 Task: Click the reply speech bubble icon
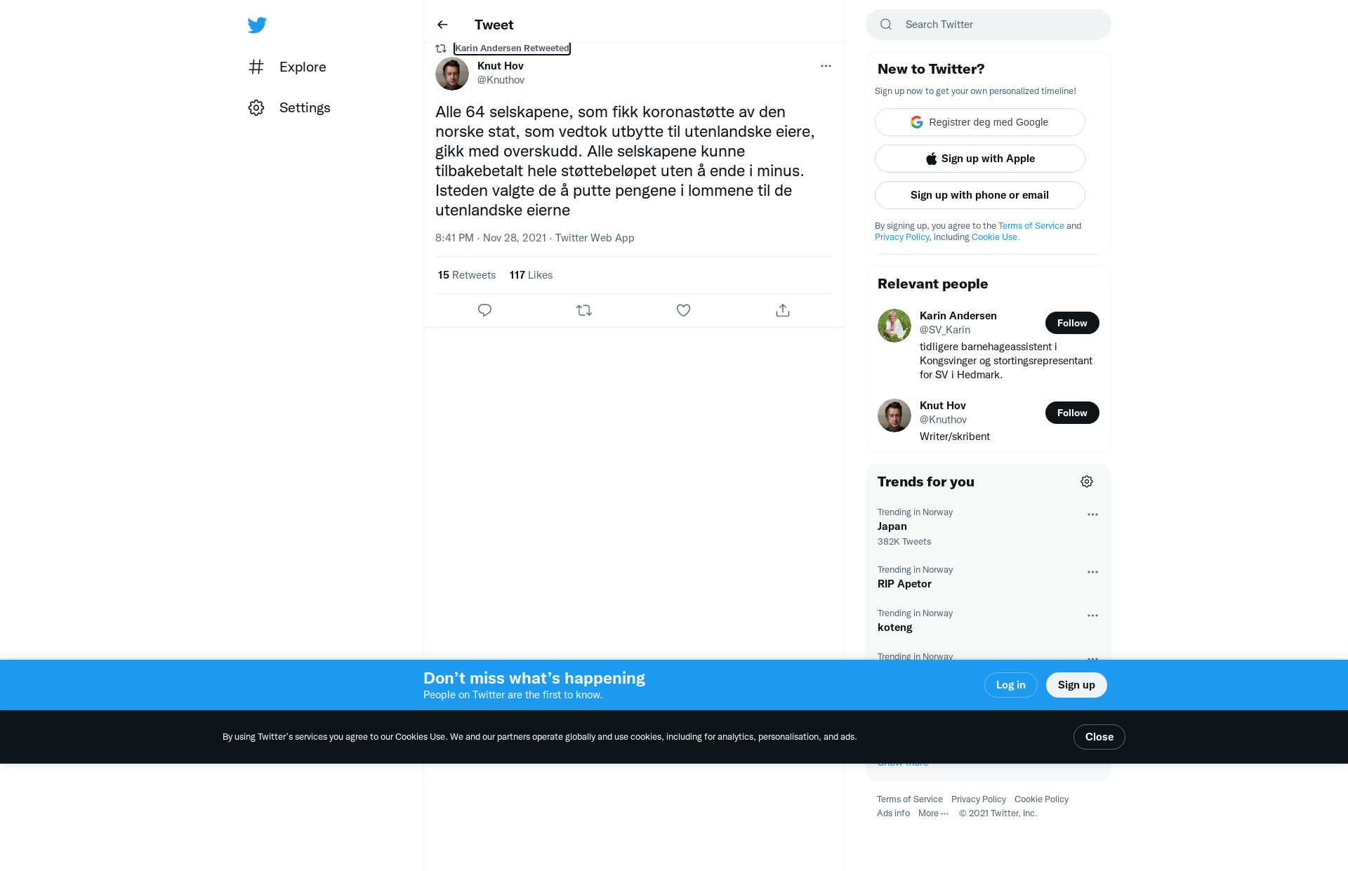[x=484, y=310]
